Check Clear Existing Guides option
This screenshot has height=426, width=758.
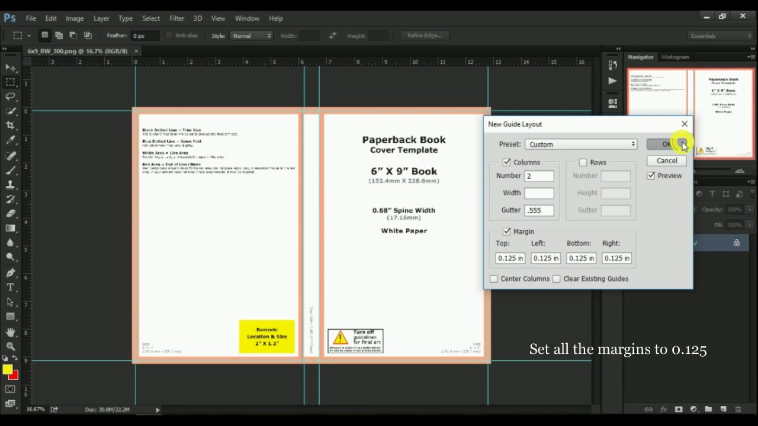point(557,279)
